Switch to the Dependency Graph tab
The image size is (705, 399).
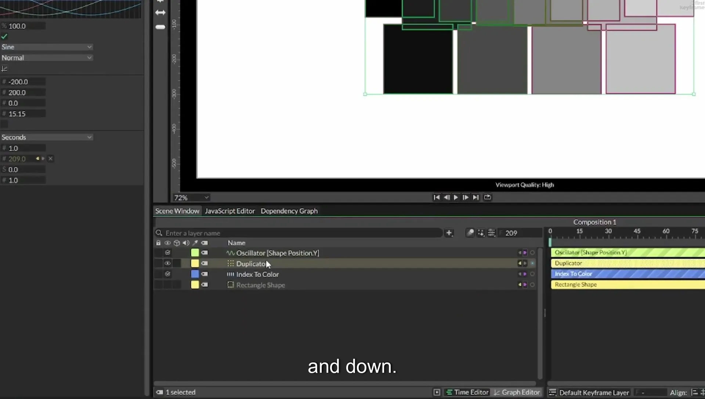289,211
